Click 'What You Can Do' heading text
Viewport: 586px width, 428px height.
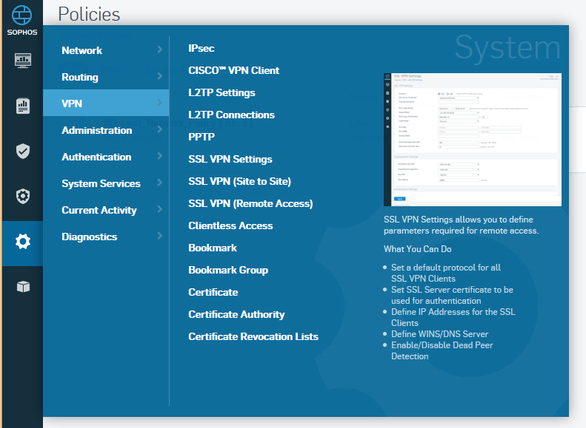[417, 249]
